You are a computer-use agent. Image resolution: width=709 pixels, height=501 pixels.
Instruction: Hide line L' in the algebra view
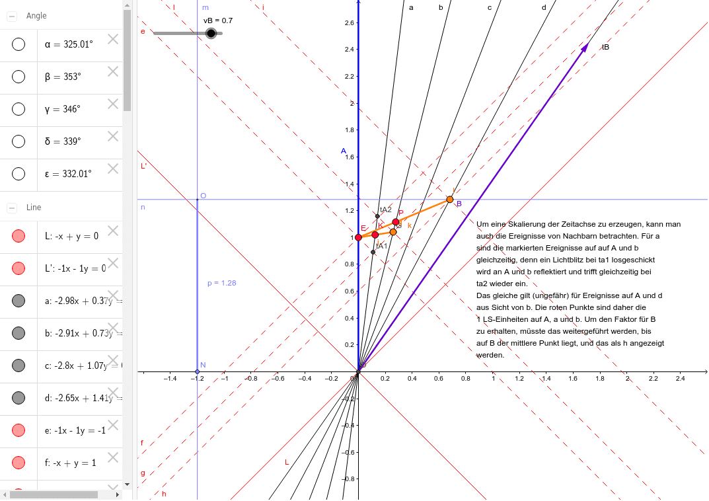click(x=19, y=268)
